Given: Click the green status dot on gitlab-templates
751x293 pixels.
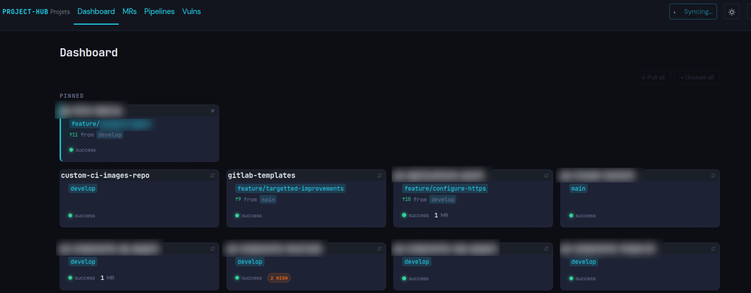Looking at the screenshot, I should point(237,215).
